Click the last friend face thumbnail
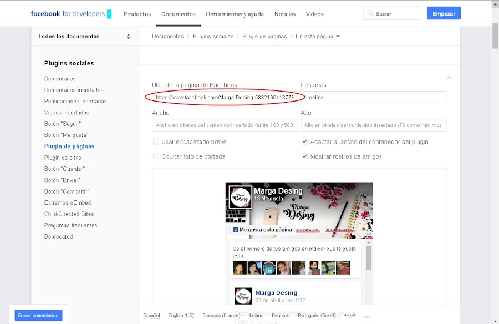Image resolution: width=499 pixels, height=324 pixels. pos(343,267)
